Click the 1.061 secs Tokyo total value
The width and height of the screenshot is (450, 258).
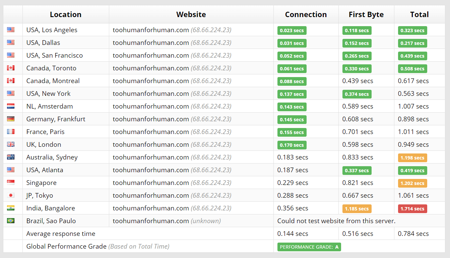(413, 195)
